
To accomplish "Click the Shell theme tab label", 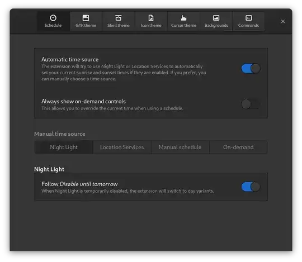I will coord(118,25).
